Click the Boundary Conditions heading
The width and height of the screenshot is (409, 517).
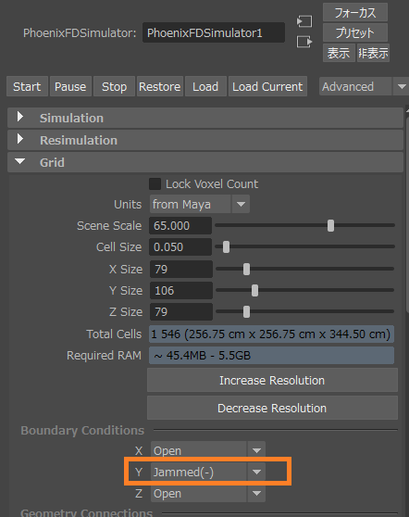(82, 430)
